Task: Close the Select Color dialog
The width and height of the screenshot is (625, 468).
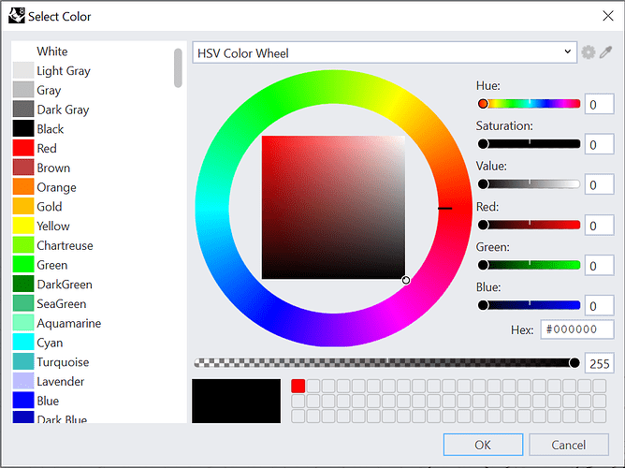Action: click(608, 16)
